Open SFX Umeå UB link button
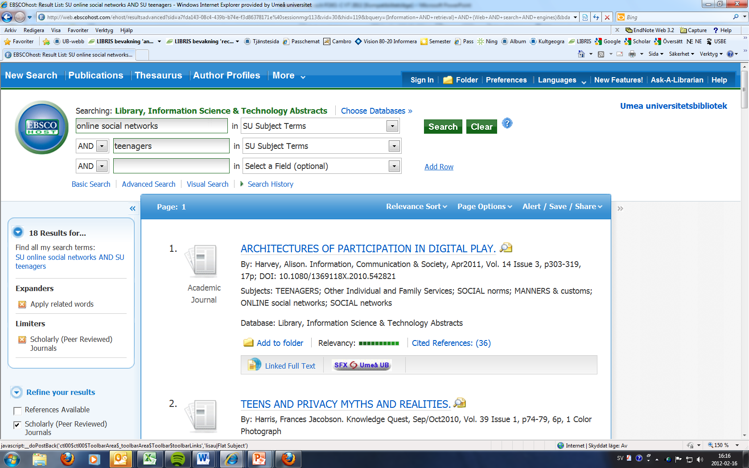 tap(362, 365)
